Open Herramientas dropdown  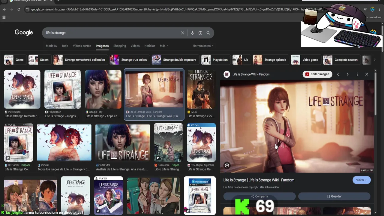point(203,46)
